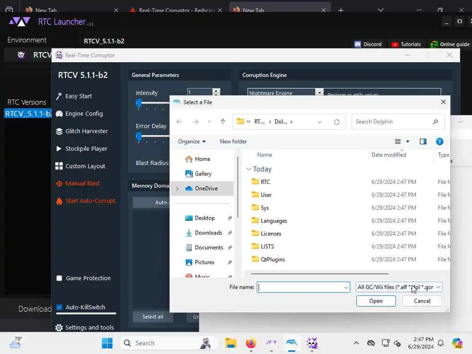This screenshot has height=354, width=472.
Task: Open the Discord link
Action: coord(368,44)
